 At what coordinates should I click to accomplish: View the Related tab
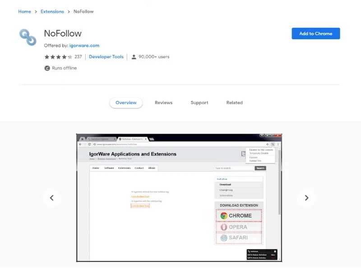coord(234,103)
